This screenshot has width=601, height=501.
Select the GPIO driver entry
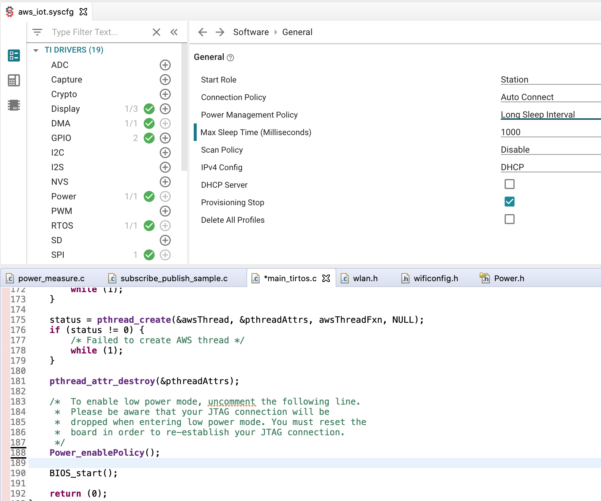pos(61,138)
